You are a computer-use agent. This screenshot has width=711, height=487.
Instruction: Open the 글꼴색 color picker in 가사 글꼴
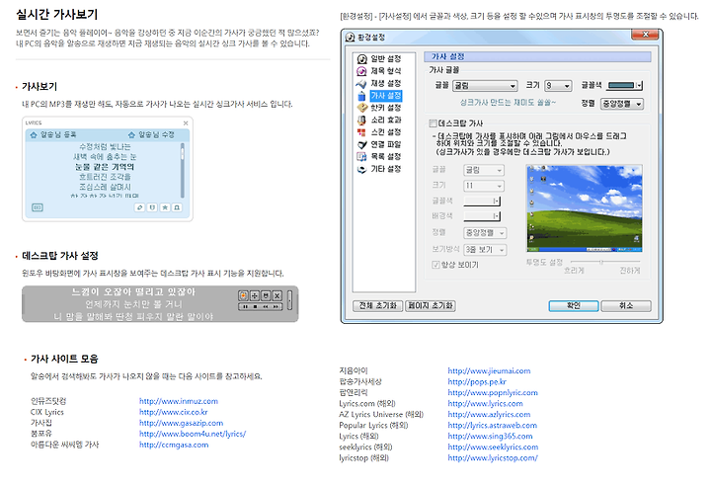tap(625, 85)
